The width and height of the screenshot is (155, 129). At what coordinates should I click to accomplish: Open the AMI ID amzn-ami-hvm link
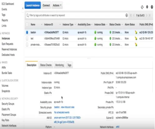coord(67,120)
